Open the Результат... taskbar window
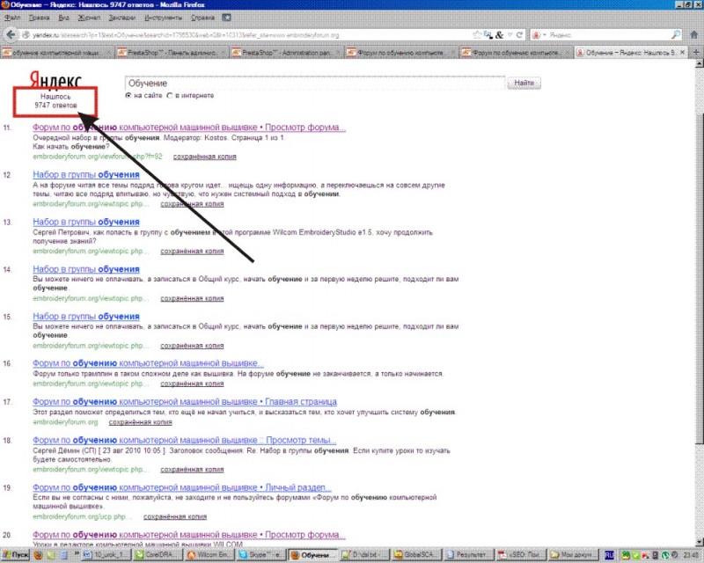 click(468, 555)
